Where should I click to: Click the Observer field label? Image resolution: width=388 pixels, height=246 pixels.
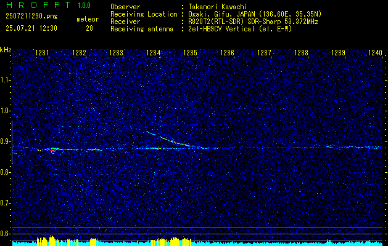(125, 7)
